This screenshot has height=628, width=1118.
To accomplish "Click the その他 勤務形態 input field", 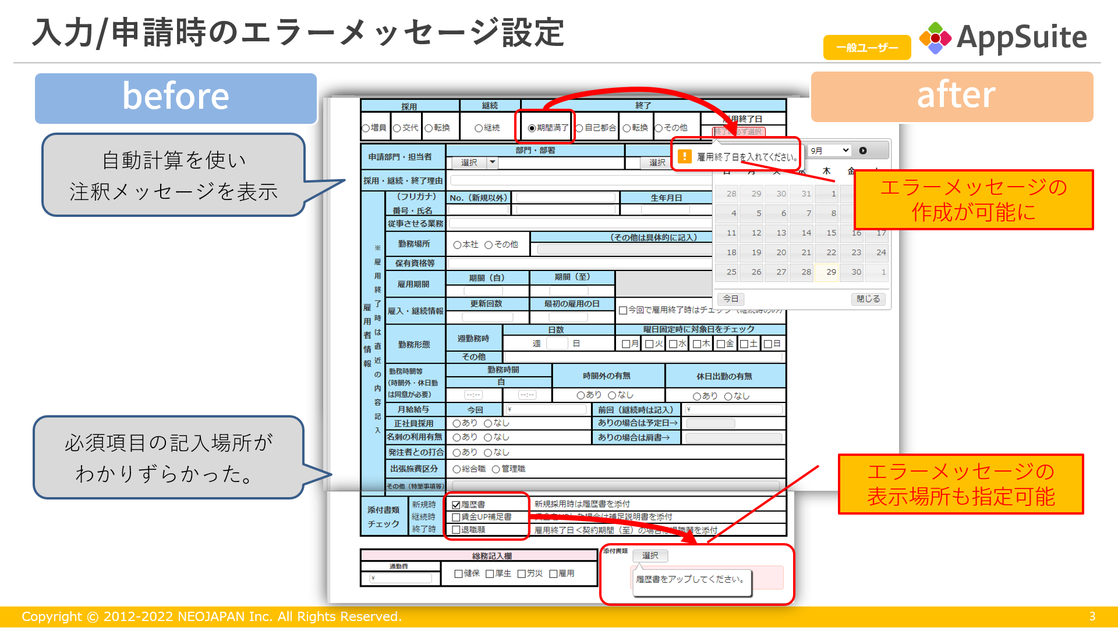I will tap(643, 356).
